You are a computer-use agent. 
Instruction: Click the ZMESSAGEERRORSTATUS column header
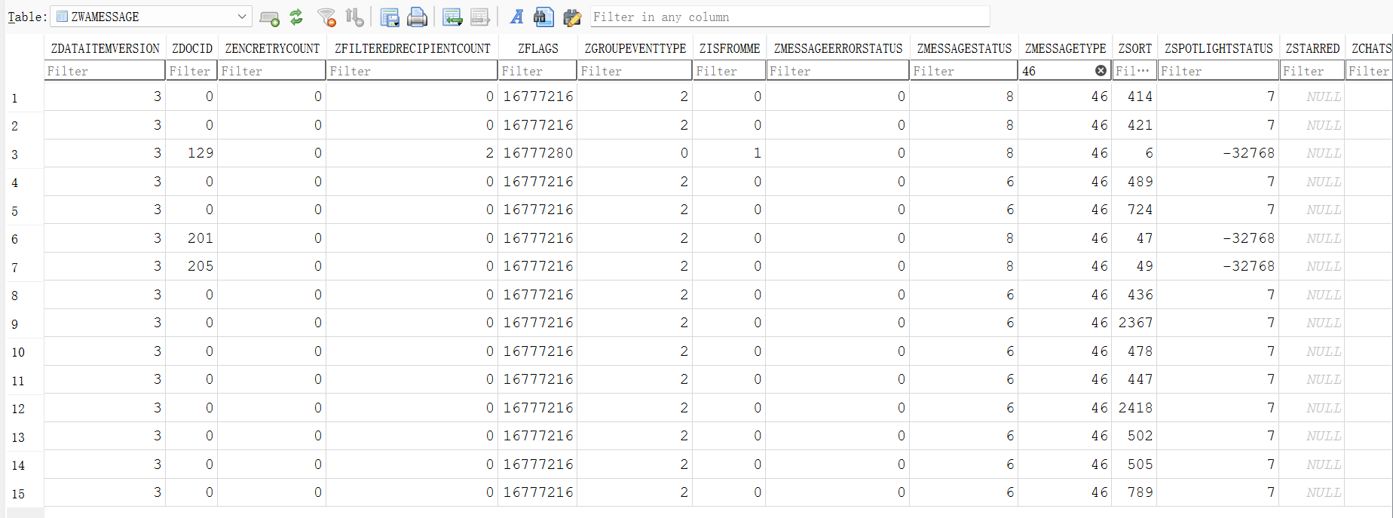[838, 48]
